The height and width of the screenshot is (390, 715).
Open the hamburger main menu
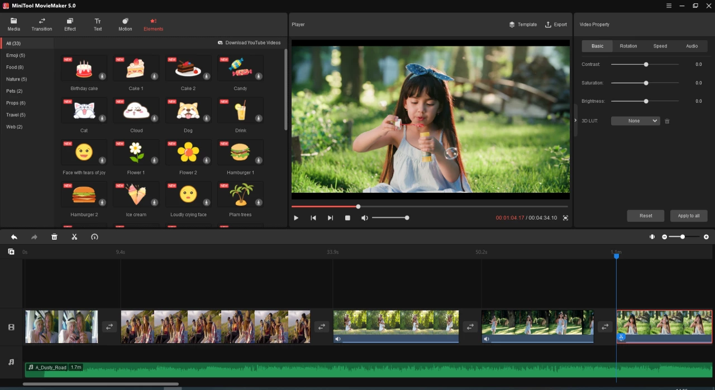pos(669,6)
